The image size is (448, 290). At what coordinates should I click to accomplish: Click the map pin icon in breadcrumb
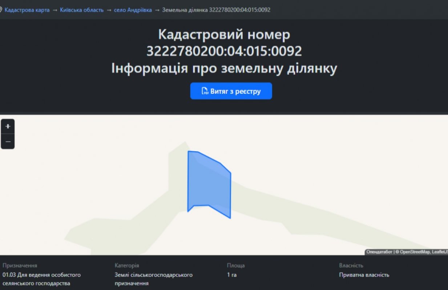point(1,10)
